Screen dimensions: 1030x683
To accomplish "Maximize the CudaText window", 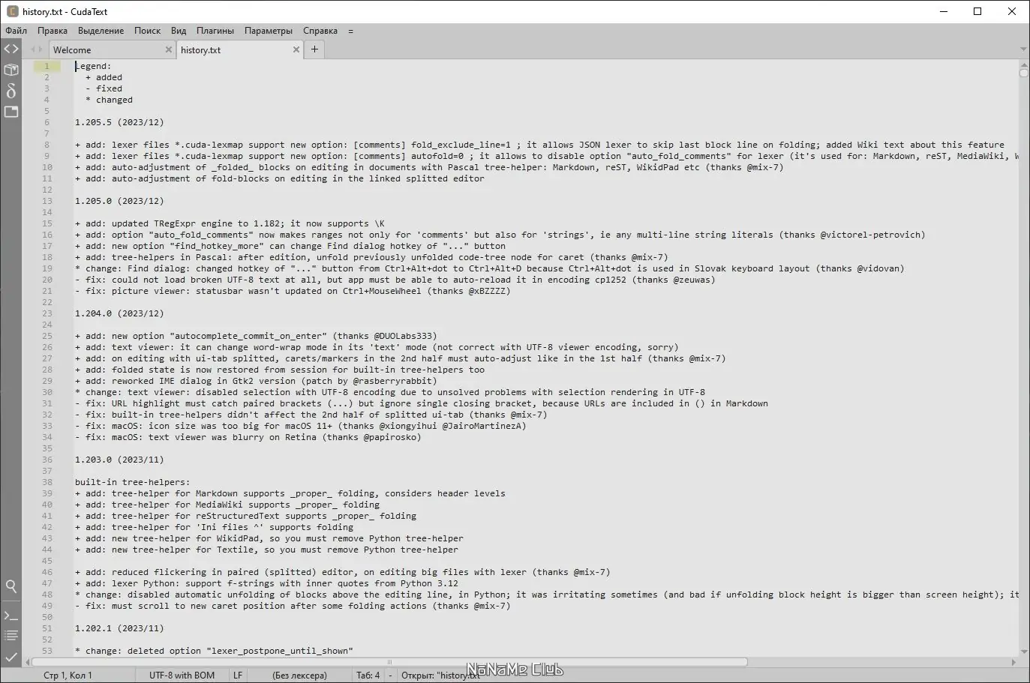I will [977, 11].
